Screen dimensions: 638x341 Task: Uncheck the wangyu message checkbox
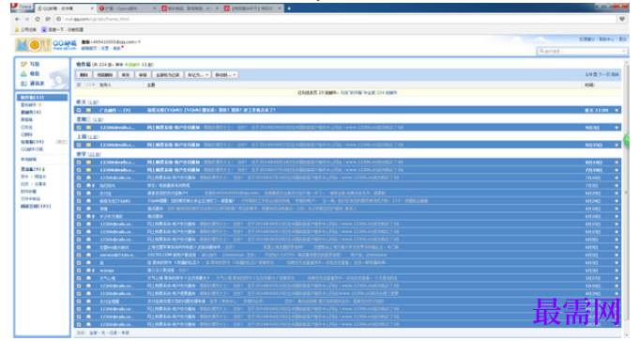(79, 271)
